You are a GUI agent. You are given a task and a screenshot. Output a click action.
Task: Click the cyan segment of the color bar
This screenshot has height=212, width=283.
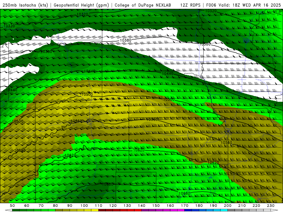[x=224, y=210]
